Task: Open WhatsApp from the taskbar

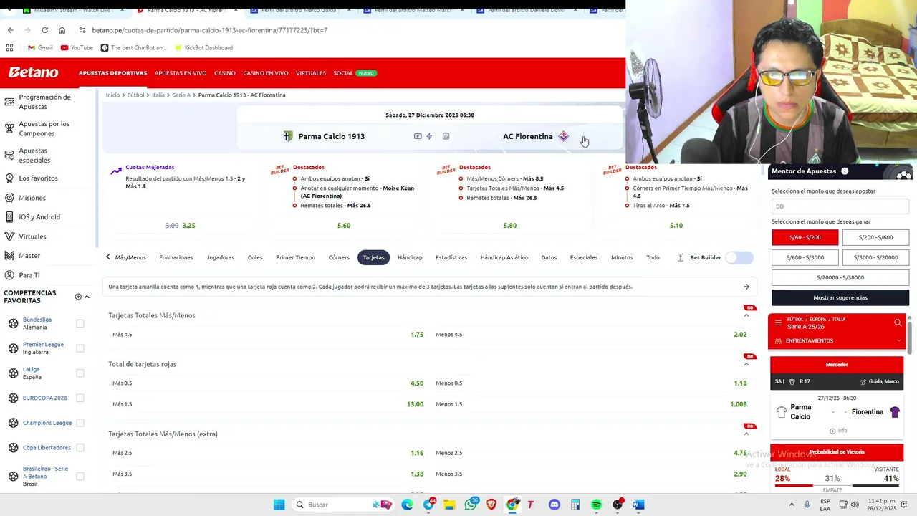Action: [471, 505]
